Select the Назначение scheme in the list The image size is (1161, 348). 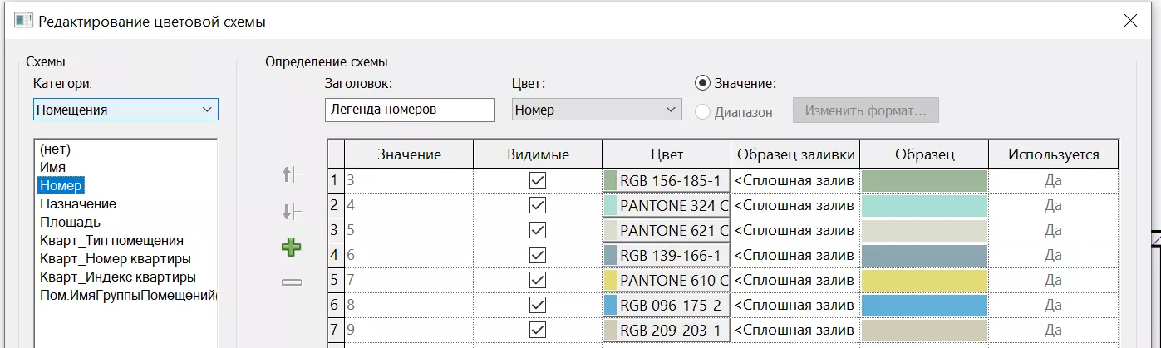click(78, 203)
